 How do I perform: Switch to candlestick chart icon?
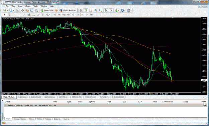(86, 10)
